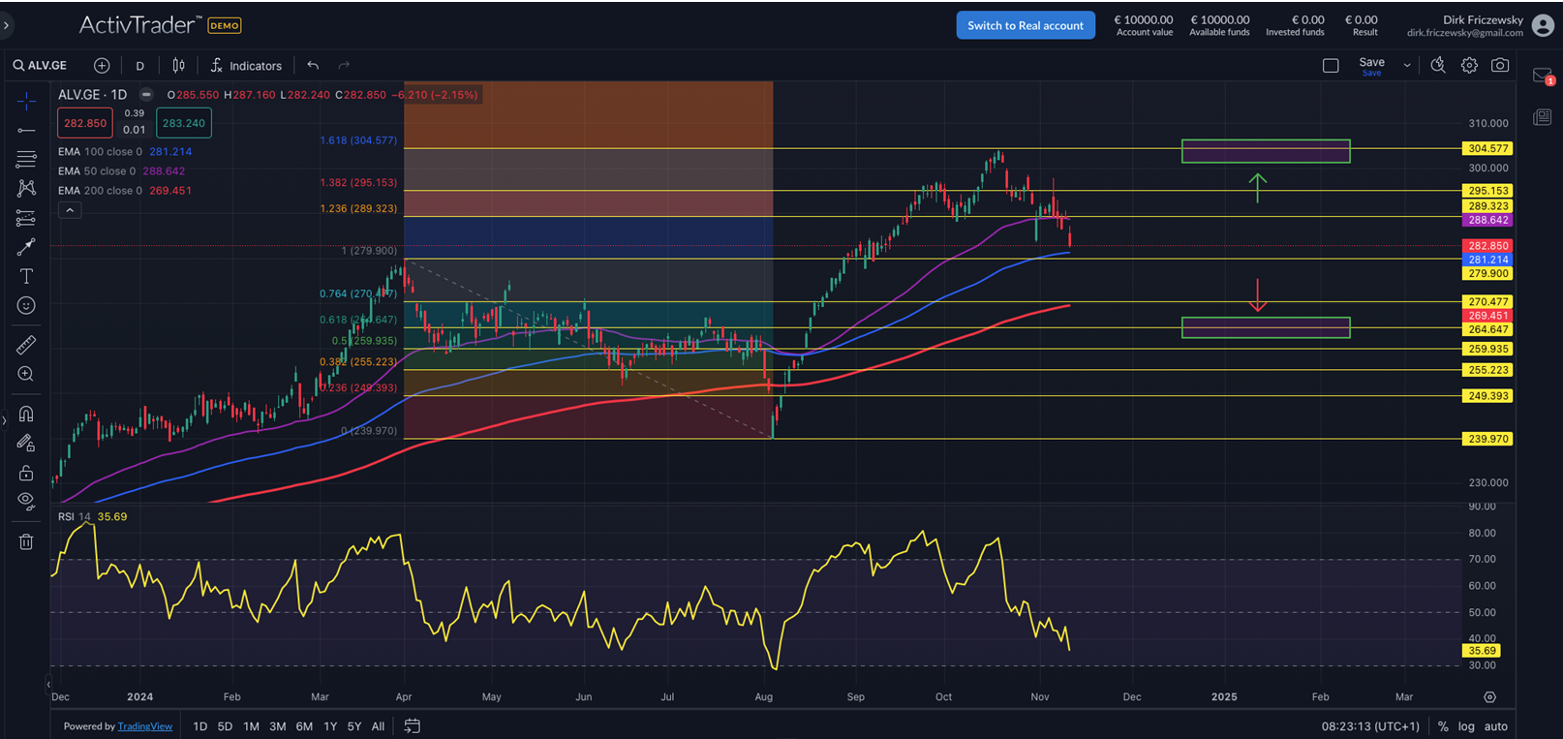Viewport: 1563px width, 739px height.
Task: Collapse the indicator legend with the chevron
Action: 70,210
